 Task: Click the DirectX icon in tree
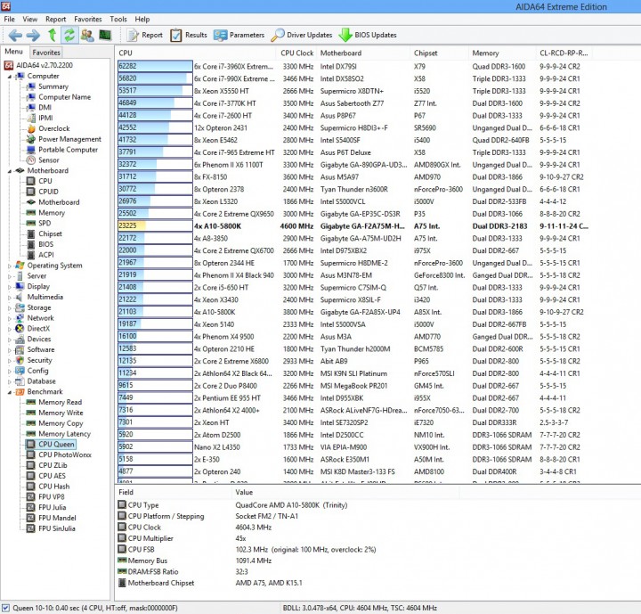pyautogui.click(x=20, y=329)
